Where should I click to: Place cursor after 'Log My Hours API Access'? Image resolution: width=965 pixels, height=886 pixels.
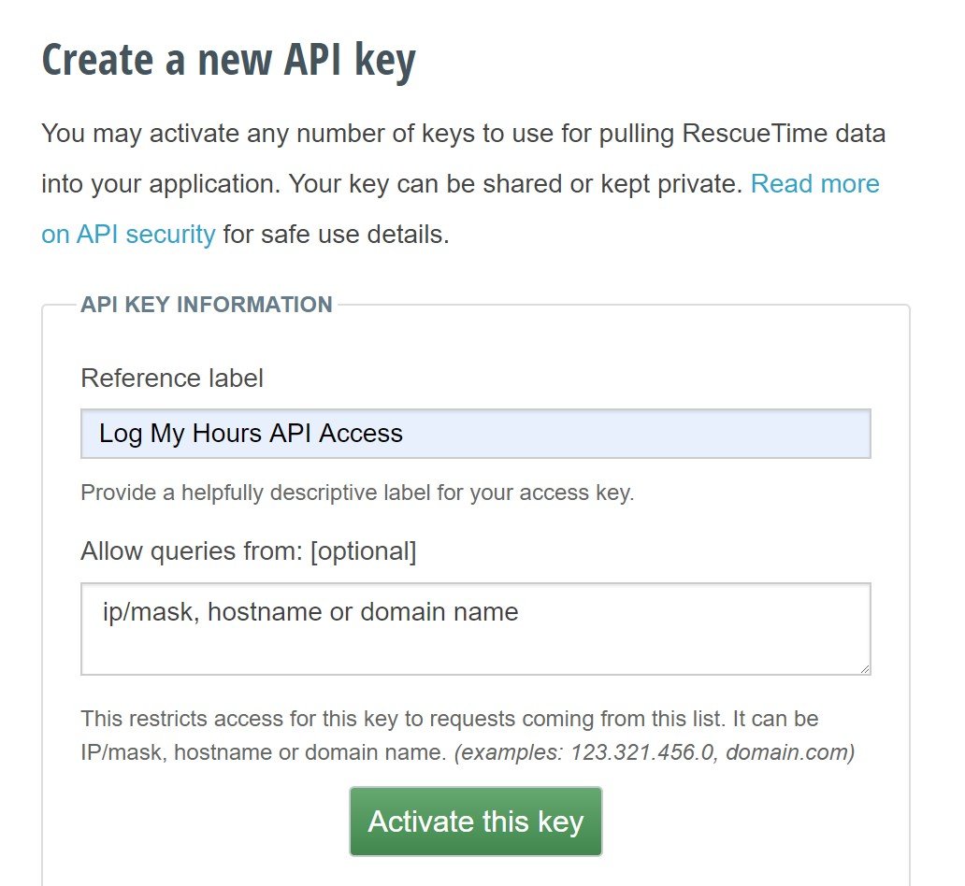click(406, 434)
